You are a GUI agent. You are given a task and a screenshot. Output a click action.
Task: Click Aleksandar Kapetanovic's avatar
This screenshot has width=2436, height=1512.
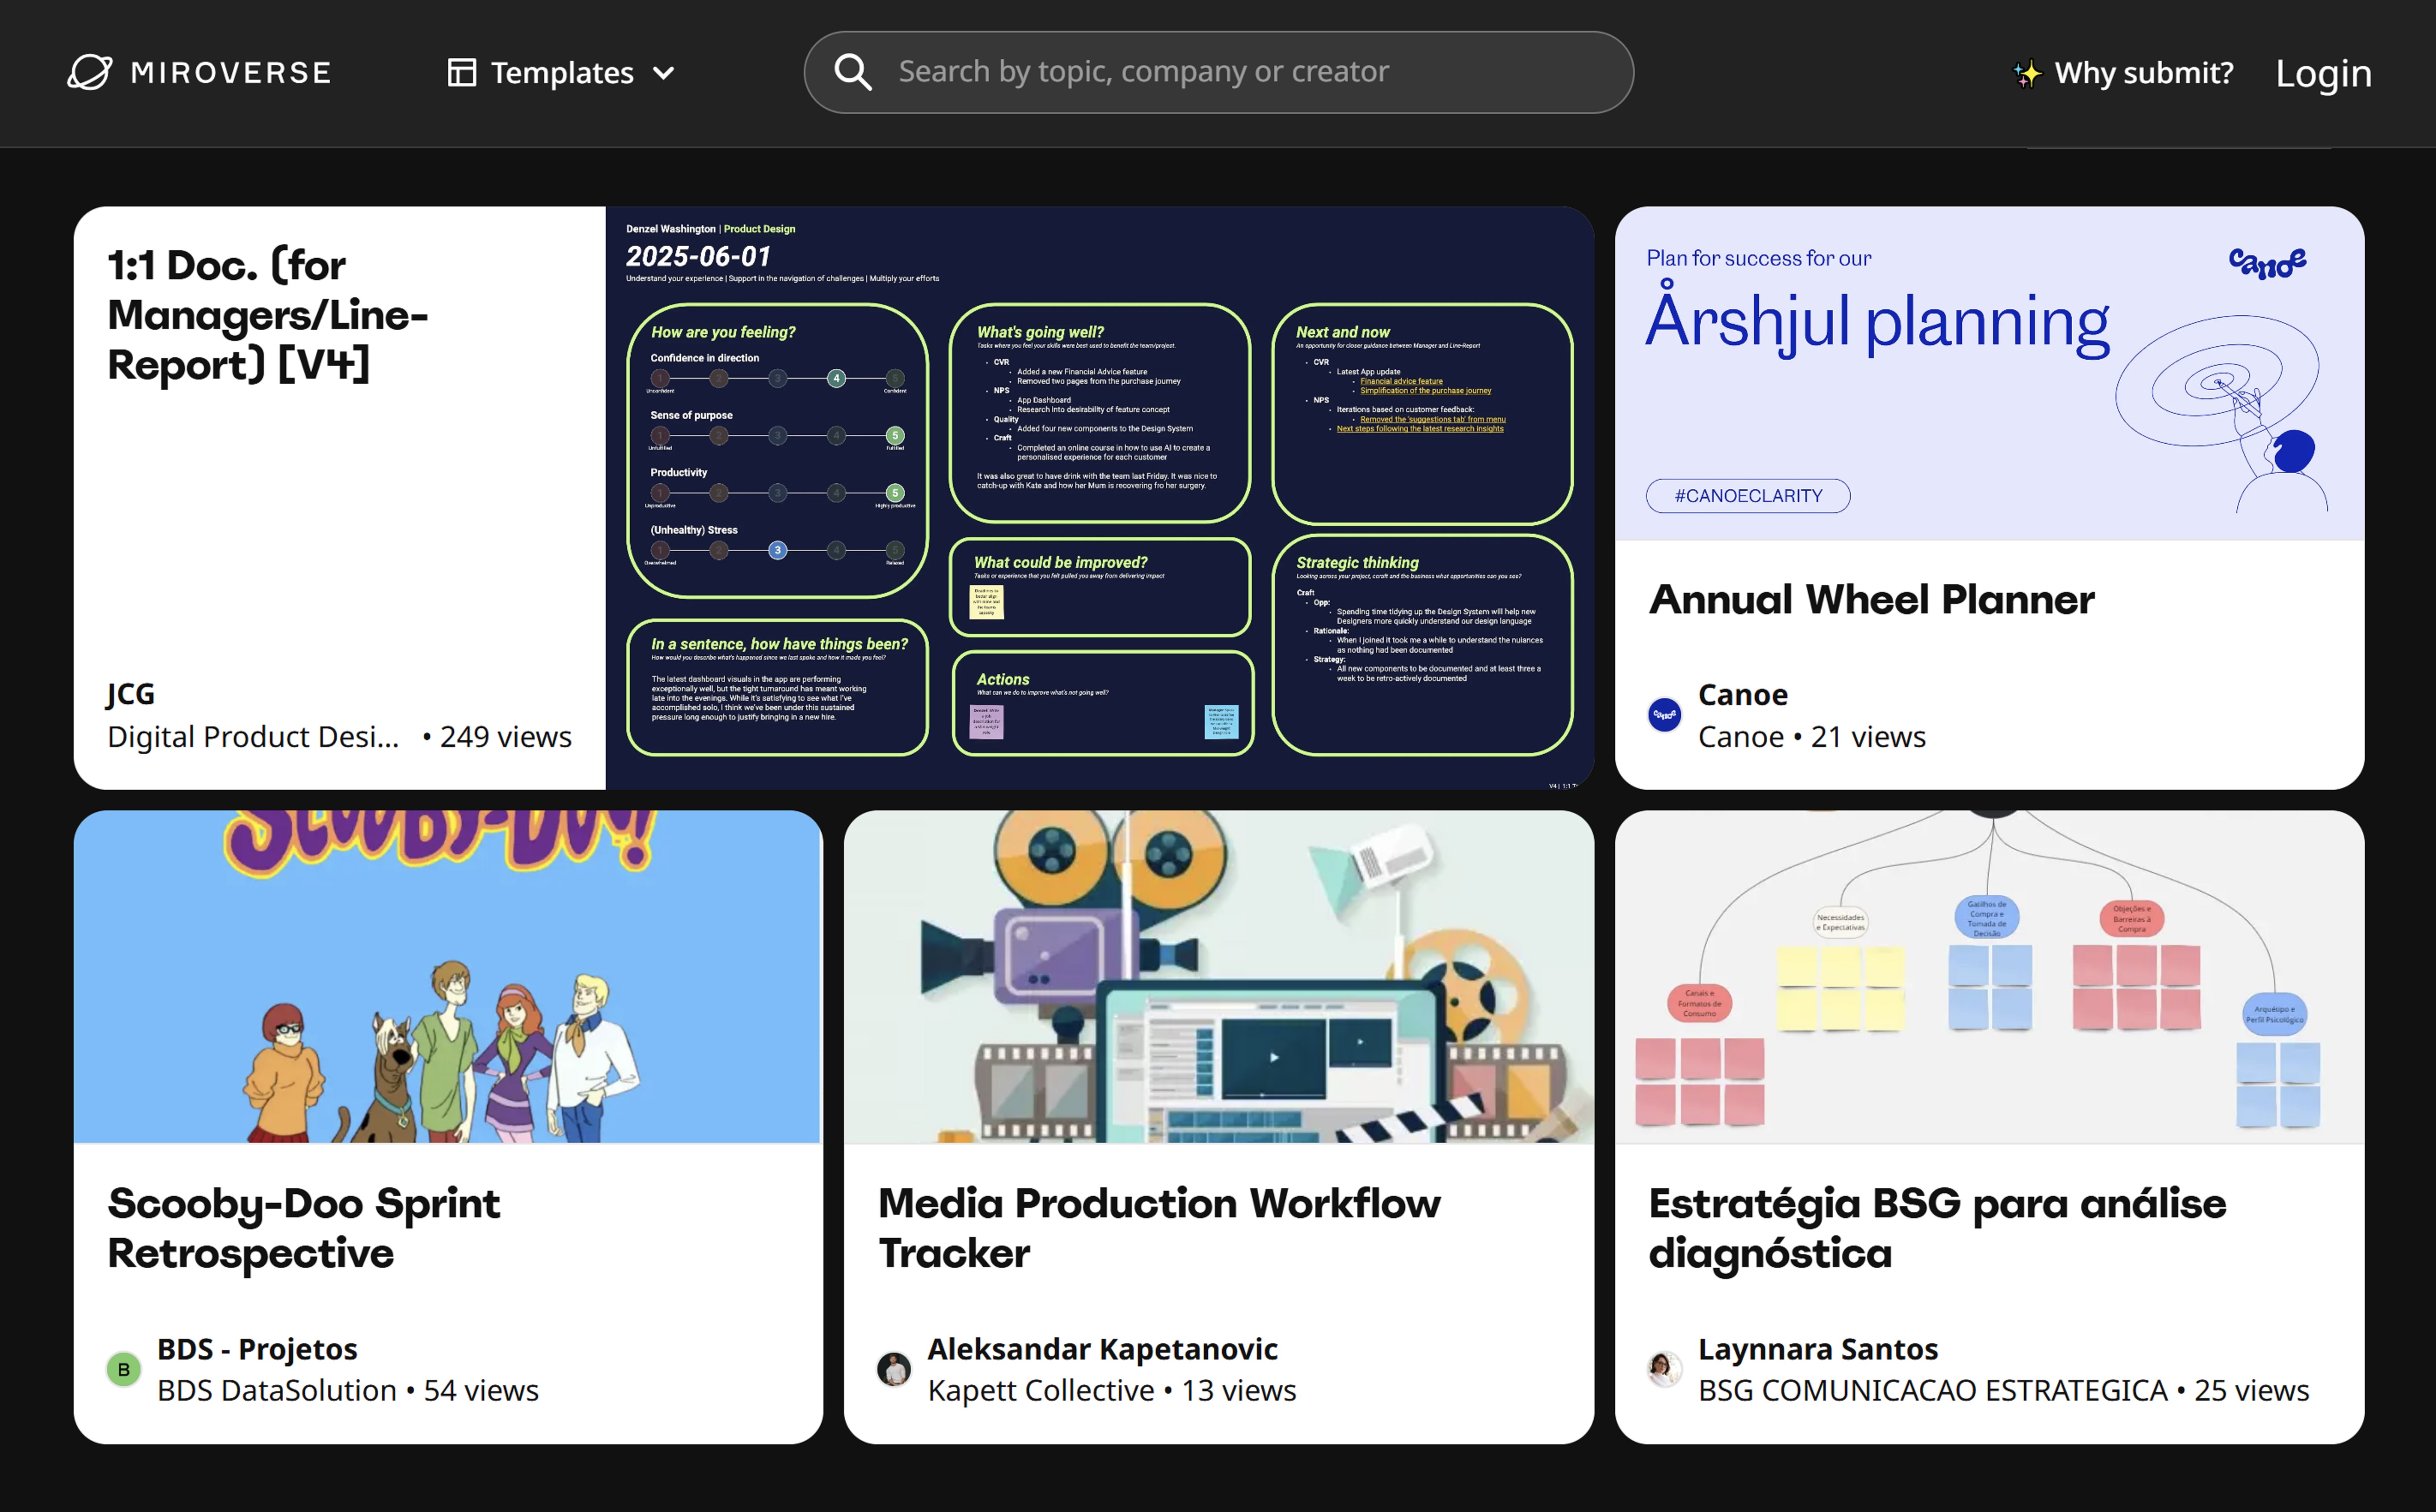click(894, 1369)
